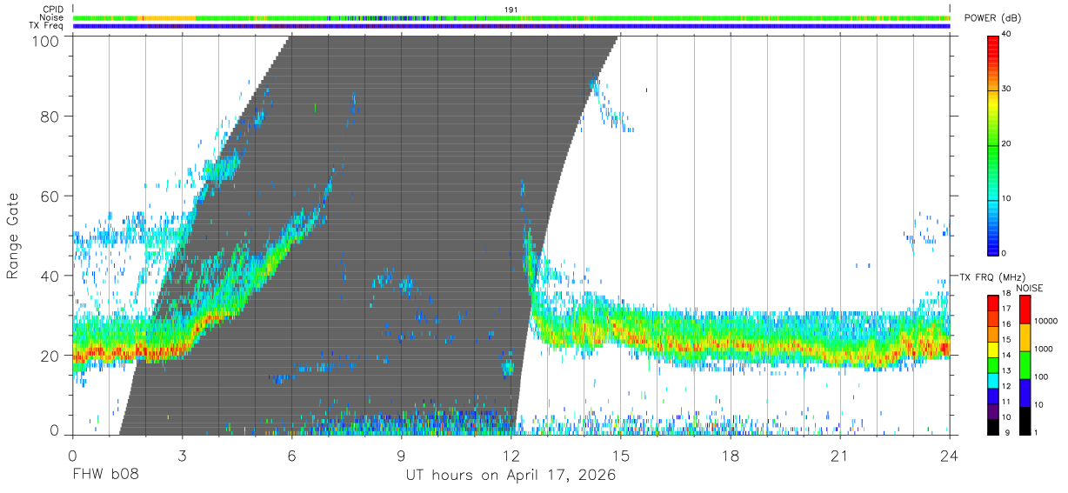Click the 80 tick on Range Gate axis

(50, 117)
